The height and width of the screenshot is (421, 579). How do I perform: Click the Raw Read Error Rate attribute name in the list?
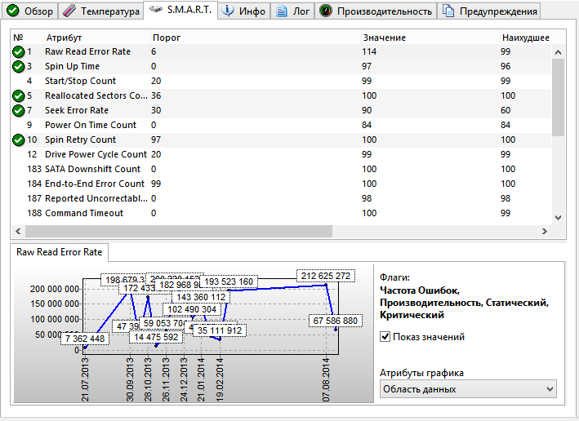pyautogui.click(x=88, y=51)
